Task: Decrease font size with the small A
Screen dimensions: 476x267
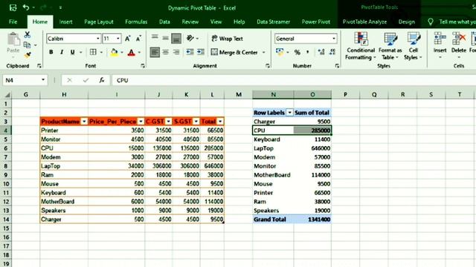Action: 138,39
